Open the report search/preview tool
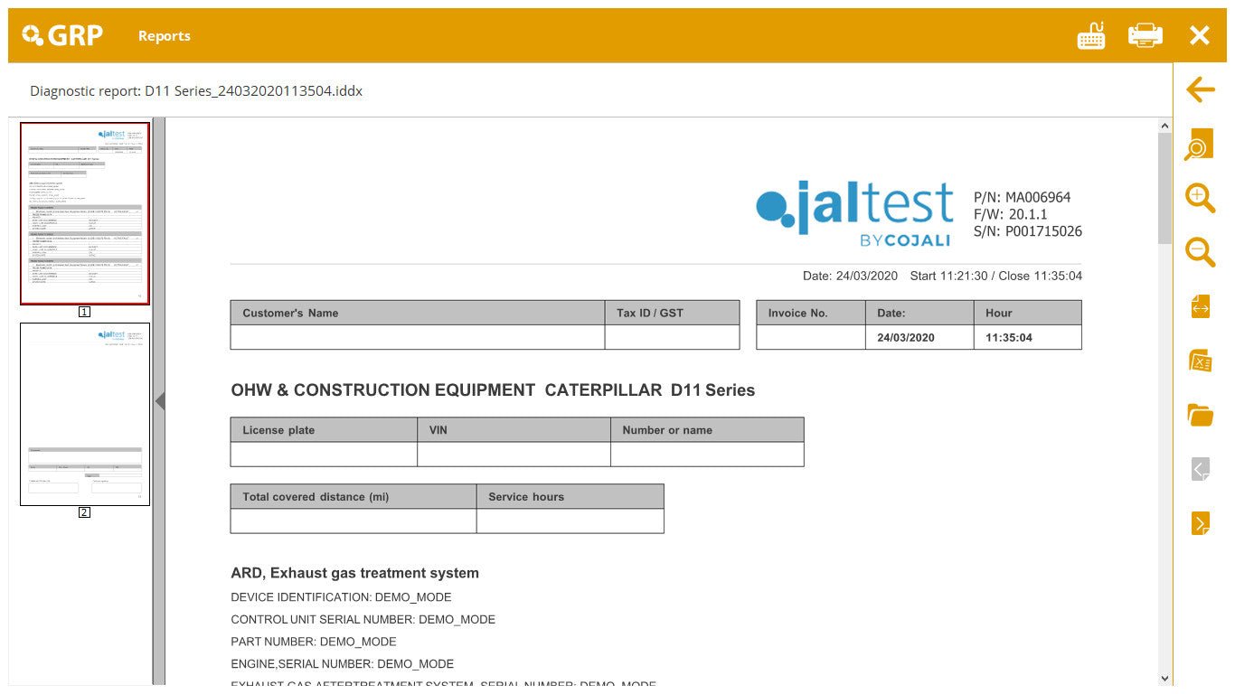 [1200, 145]
